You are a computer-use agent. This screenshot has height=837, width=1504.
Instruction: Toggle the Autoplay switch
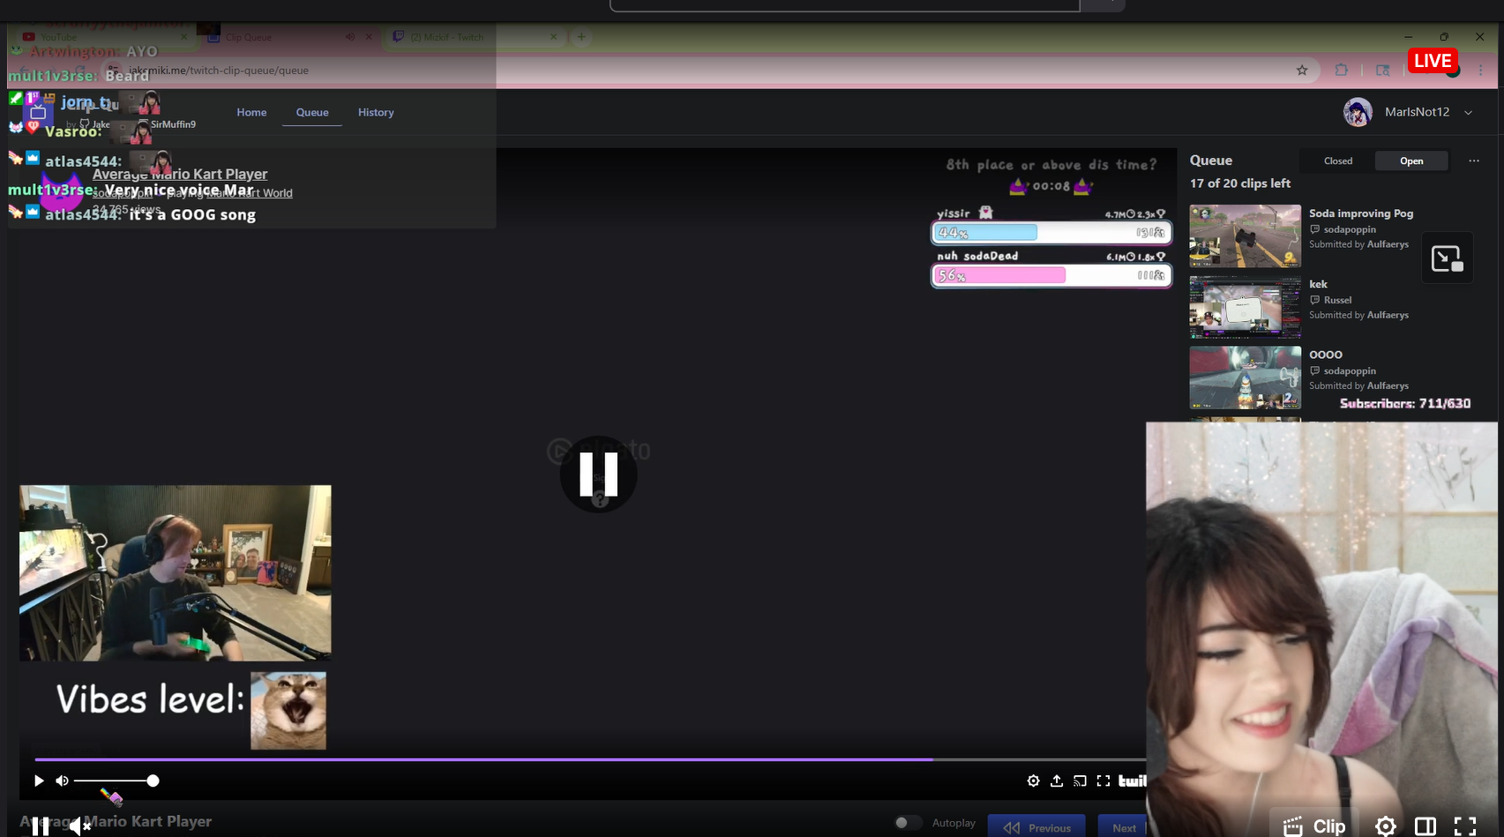(x=908, y=822)
